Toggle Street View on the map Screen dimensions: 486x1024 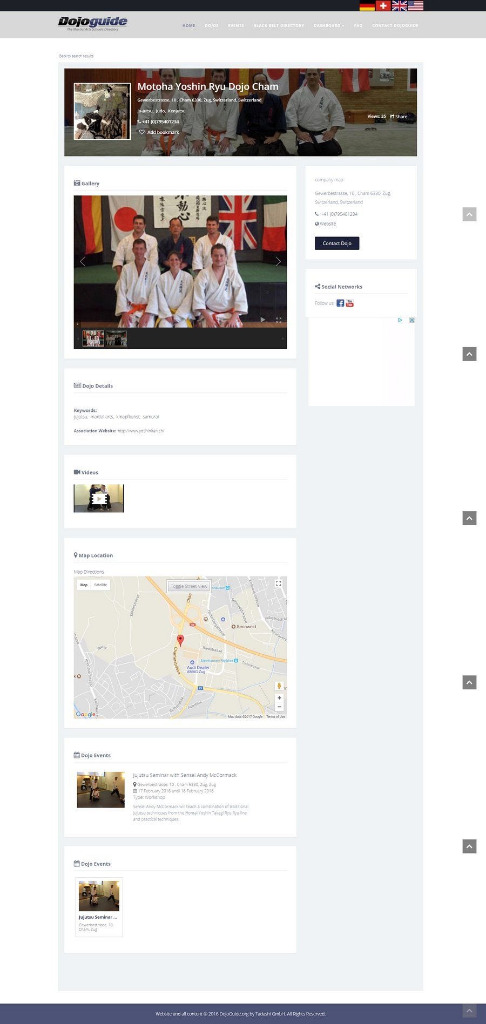189,586
